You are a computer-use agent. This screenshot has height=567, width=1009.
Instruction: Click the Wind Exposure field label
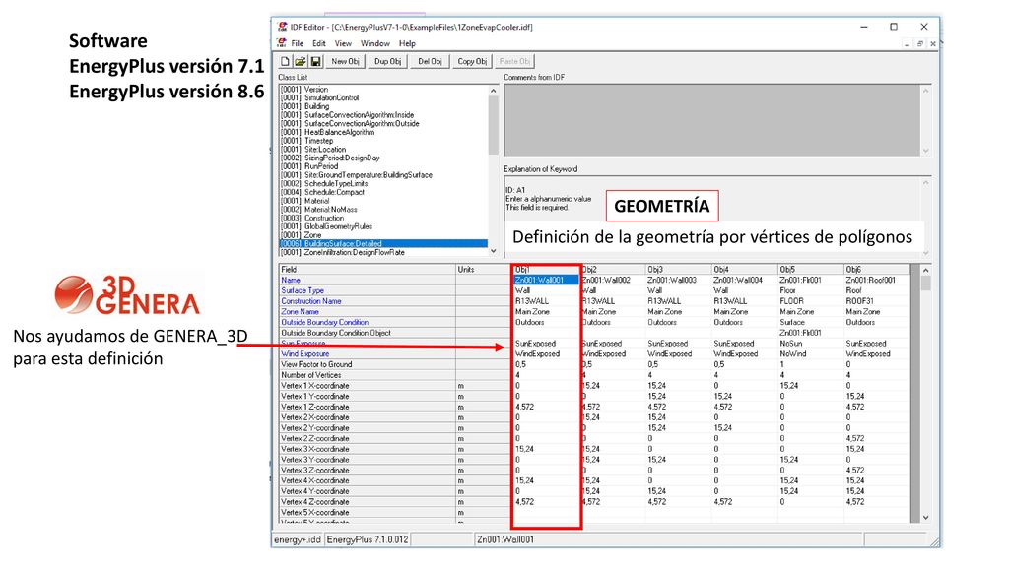pyautogui.click(x=305, y=354)
